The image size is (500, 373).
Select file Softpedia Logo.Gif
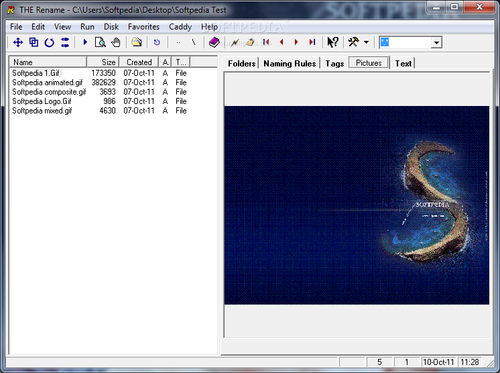(42, 101)
